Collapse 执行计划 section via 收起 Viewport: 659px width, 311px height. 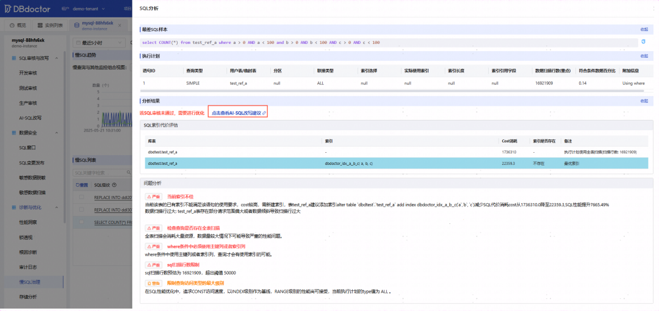coord(644,56)
